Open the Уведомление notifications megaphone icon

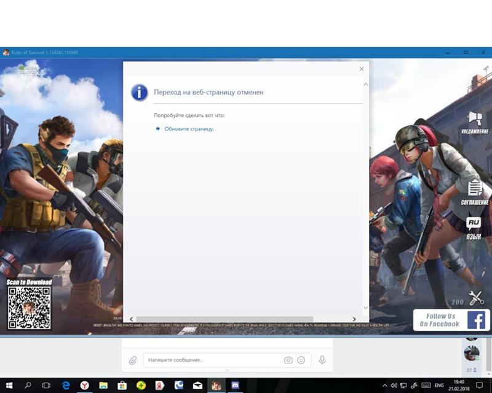pyautogui.click(x=474, y=119)
